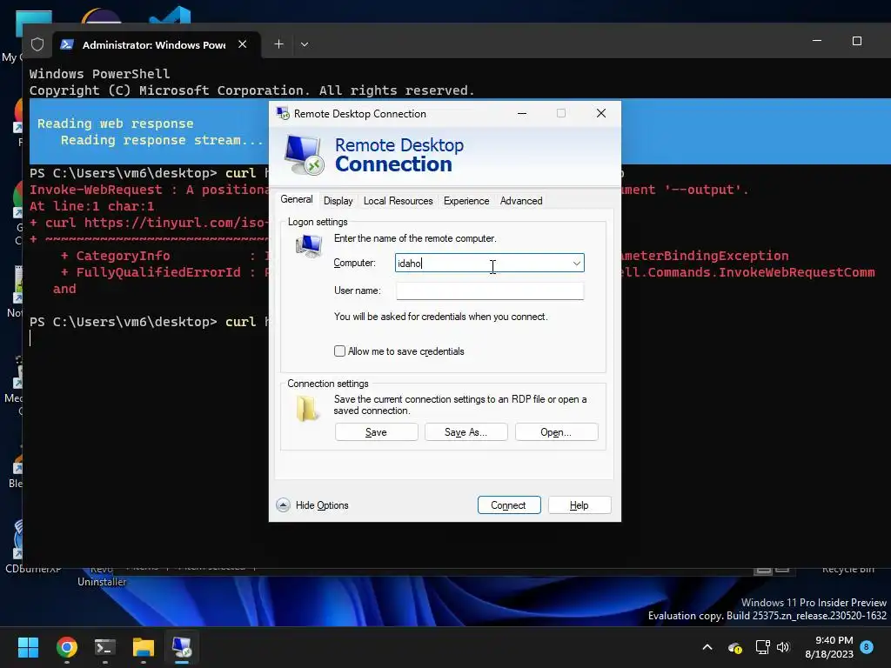This screenshot has width=891, height=668.
Task: Open the notification count badge
Action: tap(867, 646)
